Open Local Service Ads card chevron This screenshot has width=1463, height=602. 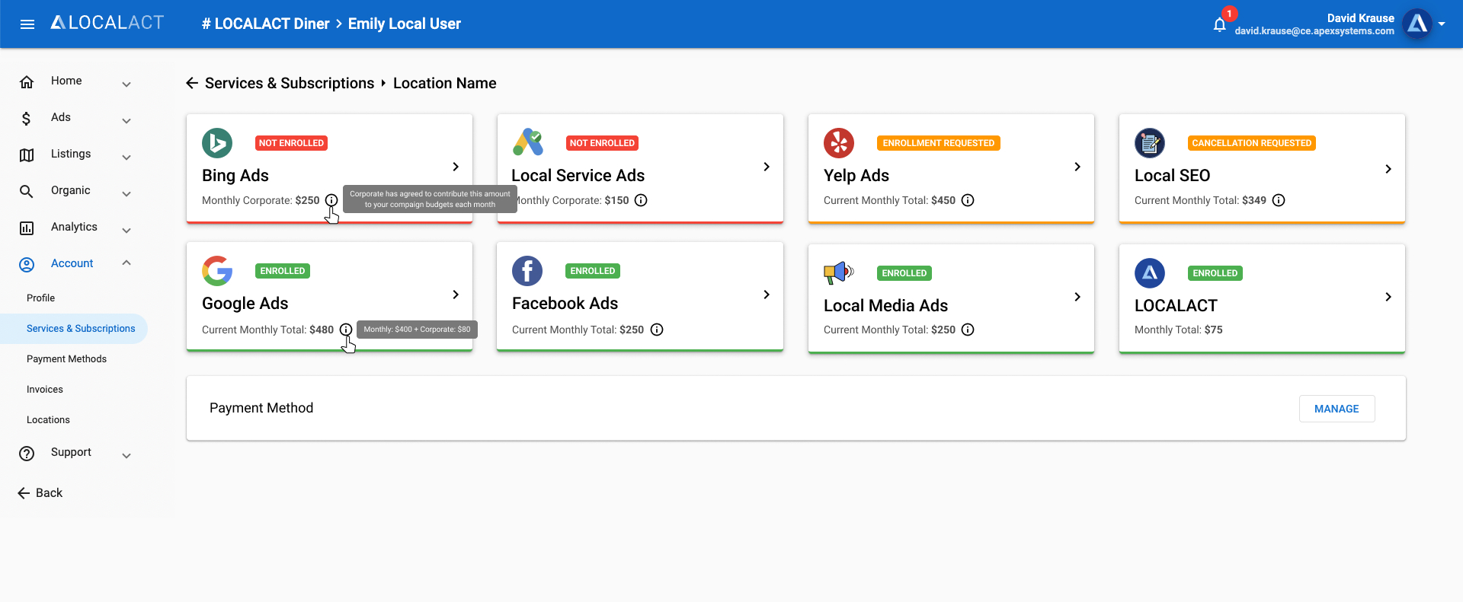click(x=767, y=167)
